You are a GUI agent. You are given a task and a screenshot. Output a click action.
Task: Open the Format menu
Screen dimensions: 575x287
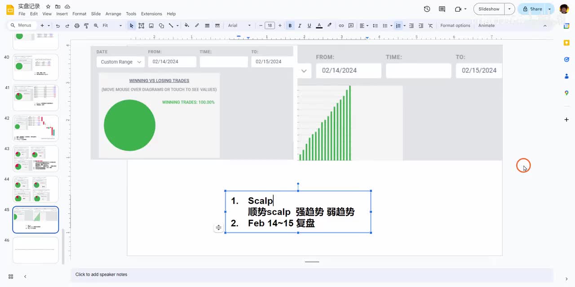click(80, 14)
